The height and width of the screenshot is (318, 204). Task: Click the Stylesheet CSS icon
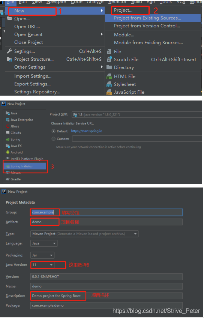click(109, 84)
